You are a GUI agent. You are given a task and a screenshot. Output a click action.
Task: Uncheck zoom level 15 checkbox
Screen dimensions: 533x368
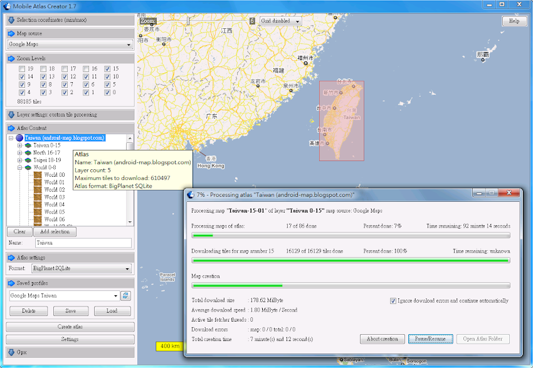click(107, 69)
